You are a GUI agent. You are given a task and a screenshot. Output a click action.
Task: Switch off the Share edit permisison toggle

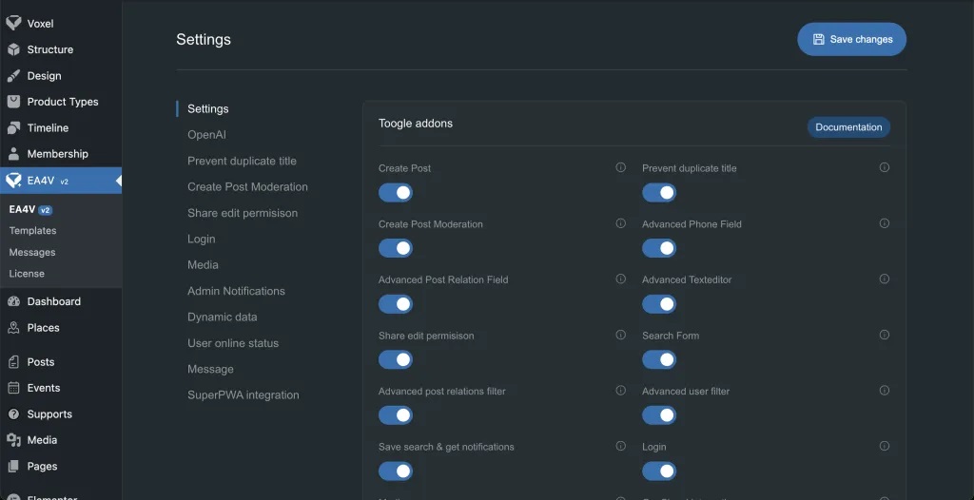(x=396, y=360)
